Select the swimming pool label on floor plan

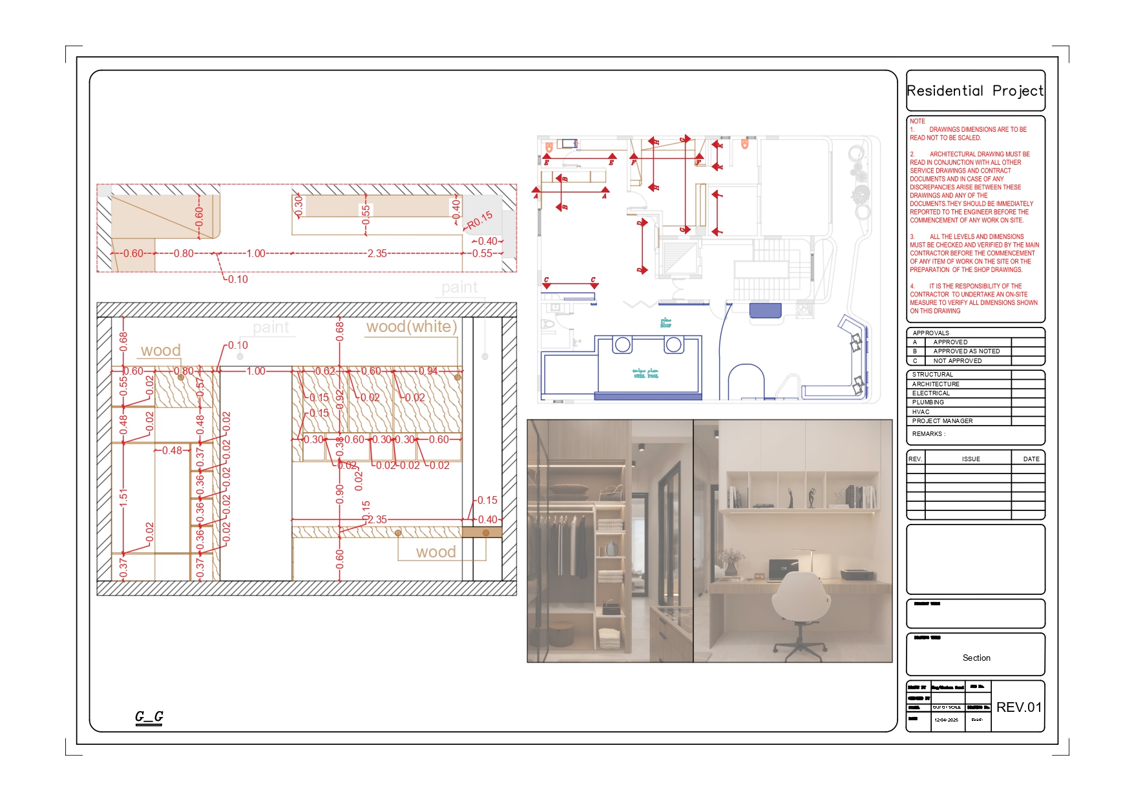646,373
